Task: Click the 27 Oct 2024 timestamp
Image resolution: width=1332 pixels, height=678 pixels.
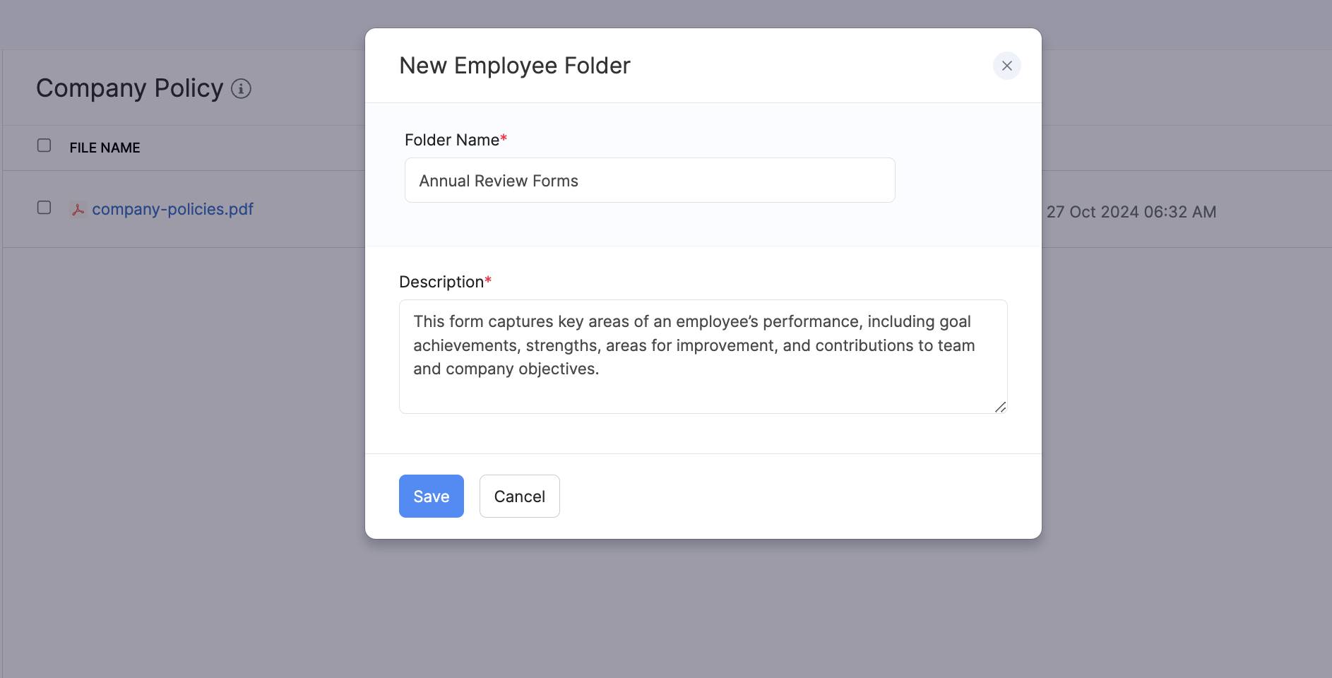Action: 1131,212
